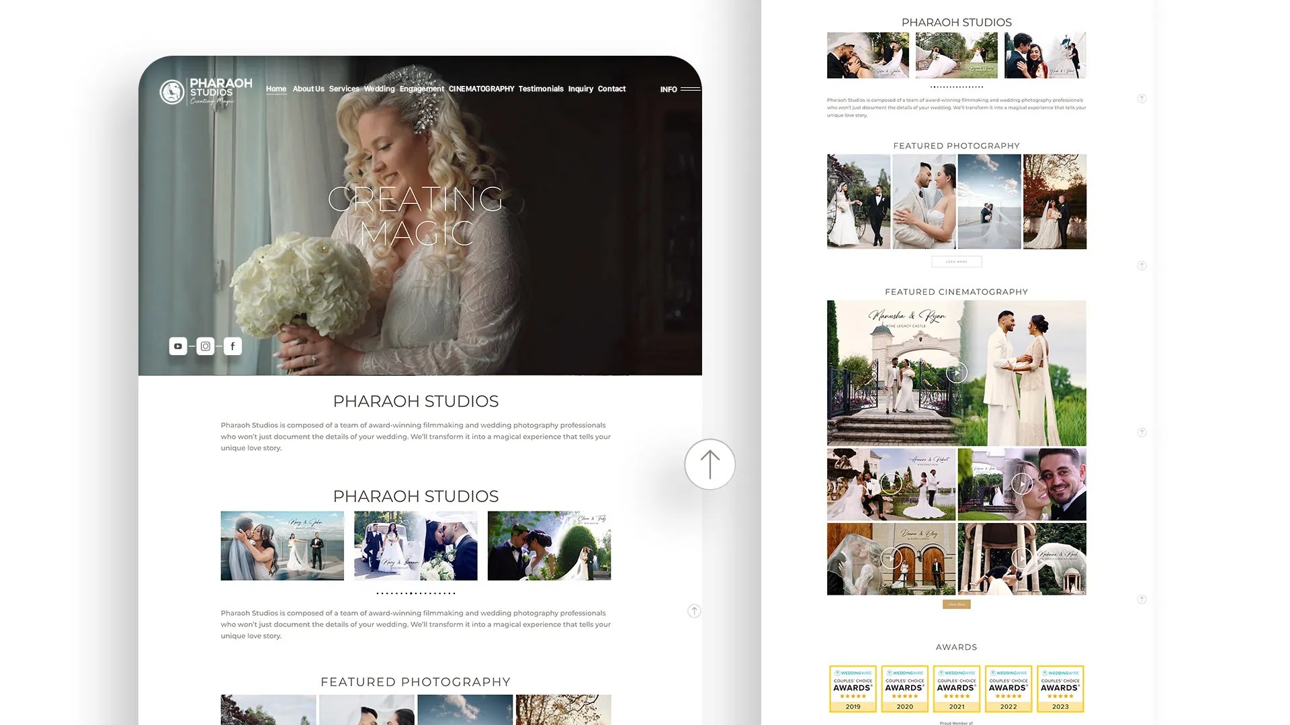
Task: Play the Manusha & Ryan featured video
Action: pos(956,373)
